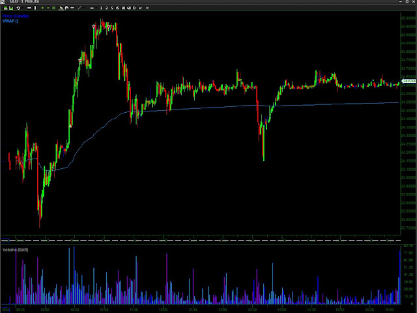Switch to the 1 minute interval
This screenshot has width=417, height=313.
[101, 8]
